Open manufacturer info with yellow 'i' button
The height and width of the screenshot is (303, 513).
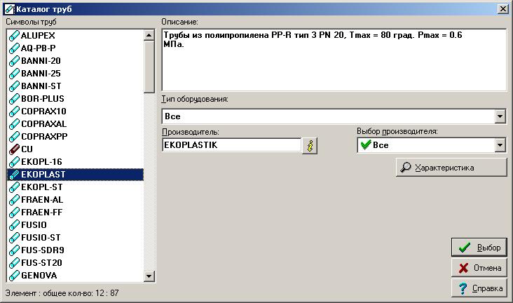click(x=310, y=145)
